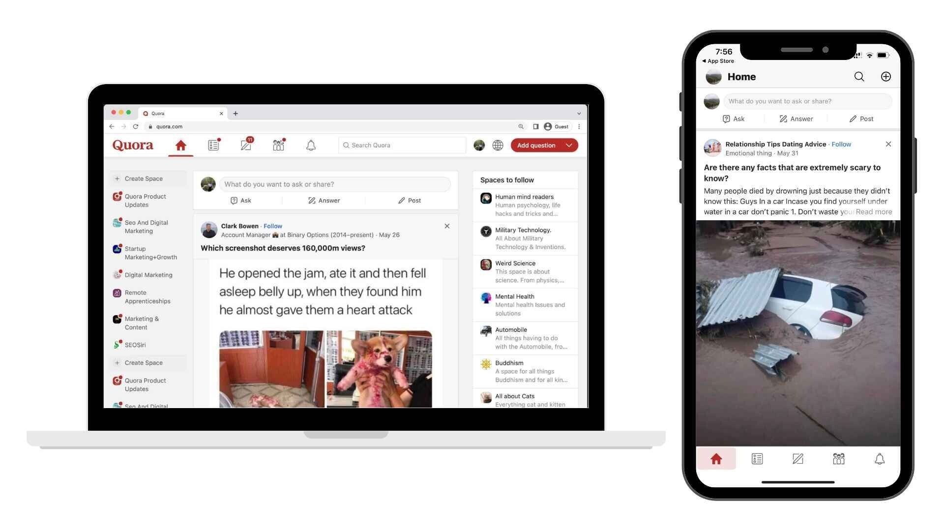
Task: Toggle the Ask option in mobile input area
Action: pos(734,118)
